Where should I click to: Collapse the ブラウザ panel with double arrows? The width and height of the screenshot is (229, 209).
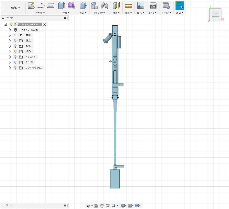click(x=3, y=18)
